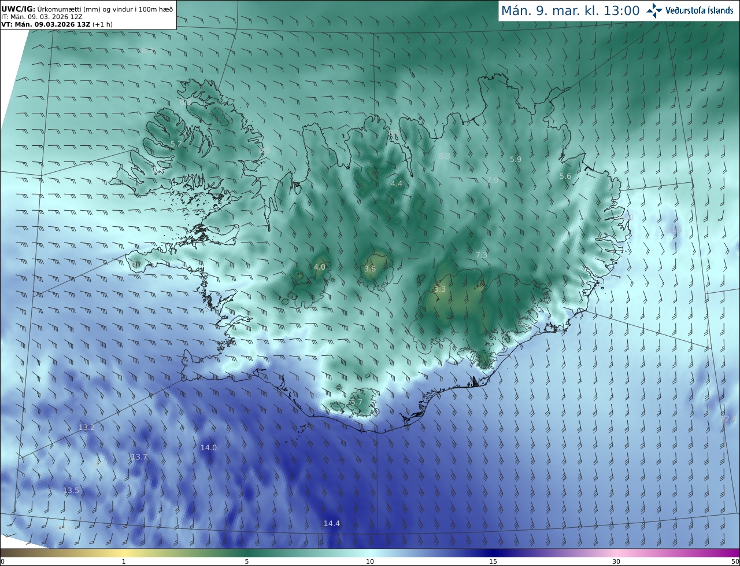Click the 5.7 value on the south glacier
This screenshot has width=740, height=566.
click(x=356, y=402)
